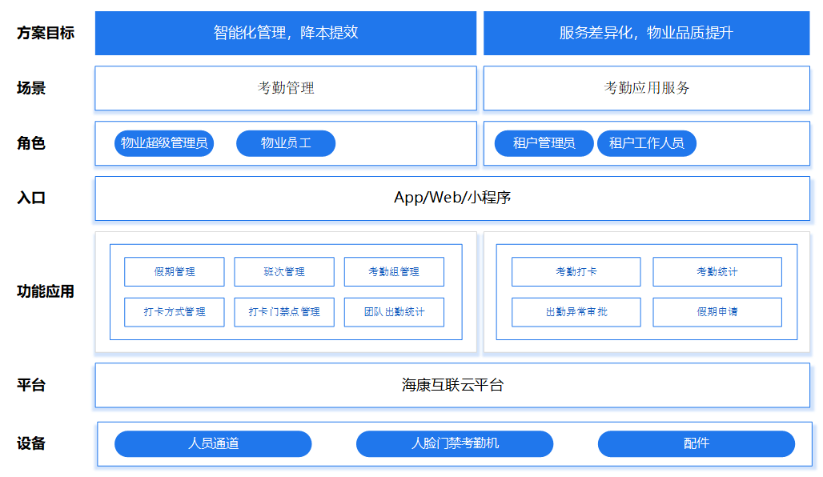Click the 配件 device pill
The height and width of the screenshot is (477, 823).
(x=696, y=443)
